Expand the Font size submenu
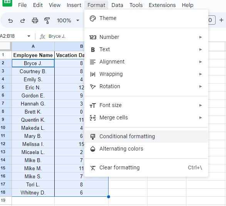Screen dimensions: 226x206 click(x=146, y=106)
